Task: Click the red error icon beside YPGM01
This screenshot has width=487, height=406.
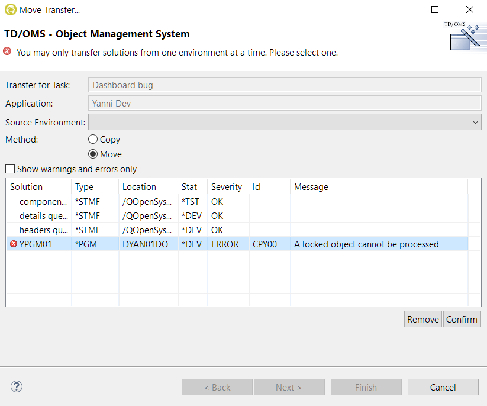Action: [14, 244]
